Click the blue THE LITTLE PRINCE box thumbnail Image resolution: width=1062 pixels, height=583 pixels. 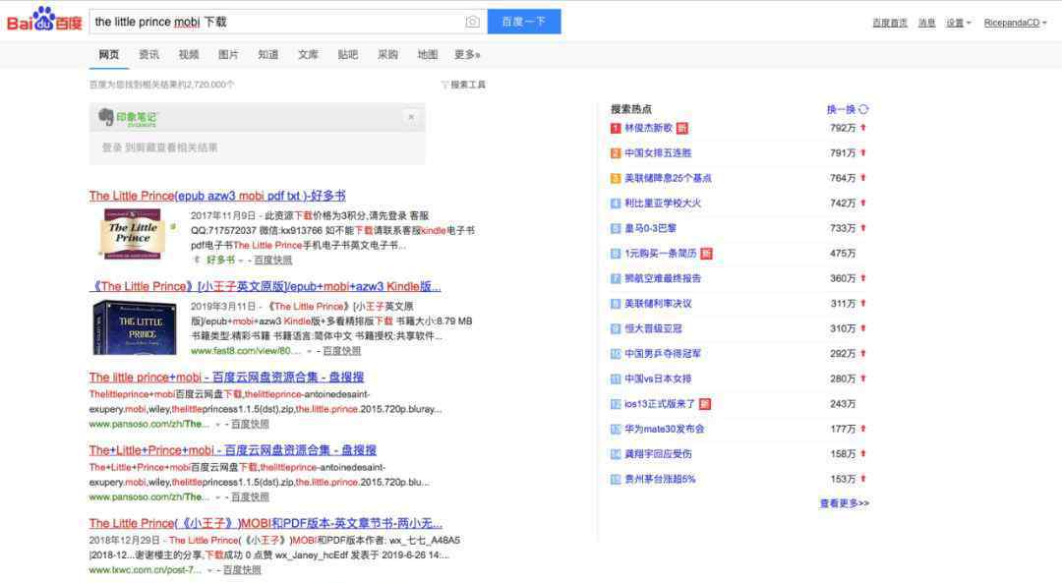[135, 327]
